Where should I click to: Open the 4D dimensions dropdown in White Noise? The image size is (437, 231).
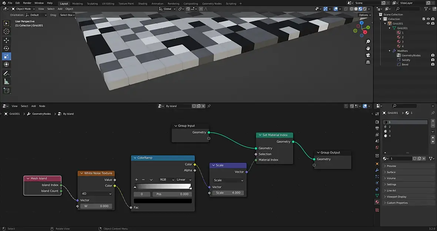96,194
